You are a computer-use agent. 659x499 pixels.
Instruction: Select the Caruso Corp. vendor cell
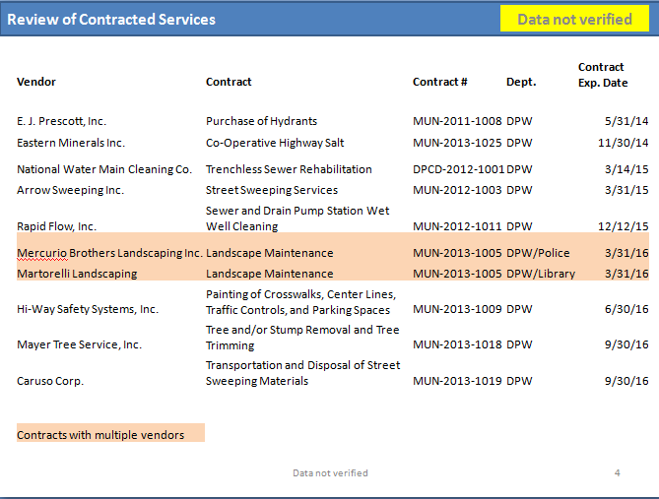pos(50,381)
